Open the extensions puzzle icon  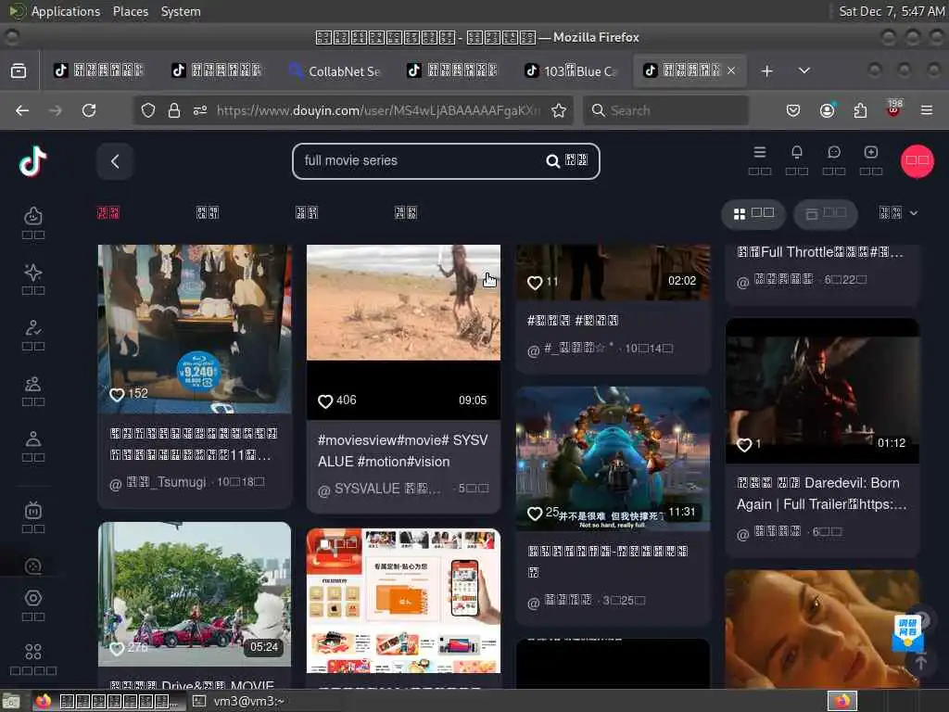(x=860, y=110)
